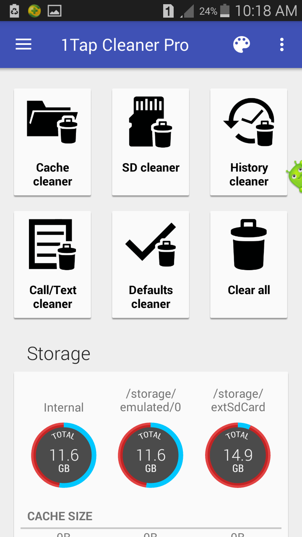Tap the /storage/emulated/0 storage gauge
Viewport: 302px width, 537px height.
[x=151, y=455]
